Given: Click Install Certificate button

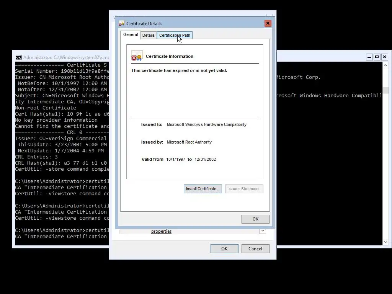Looking at the screenshot, I should (x=203, y=189).
